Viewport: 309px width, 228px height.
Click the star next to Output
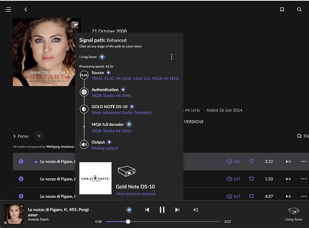coord(109,142)
